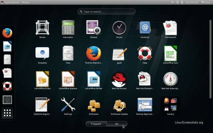This screenshot has width=213, height=133.
Task: Open the Documents app in the grid
Action: coord(170,28)
